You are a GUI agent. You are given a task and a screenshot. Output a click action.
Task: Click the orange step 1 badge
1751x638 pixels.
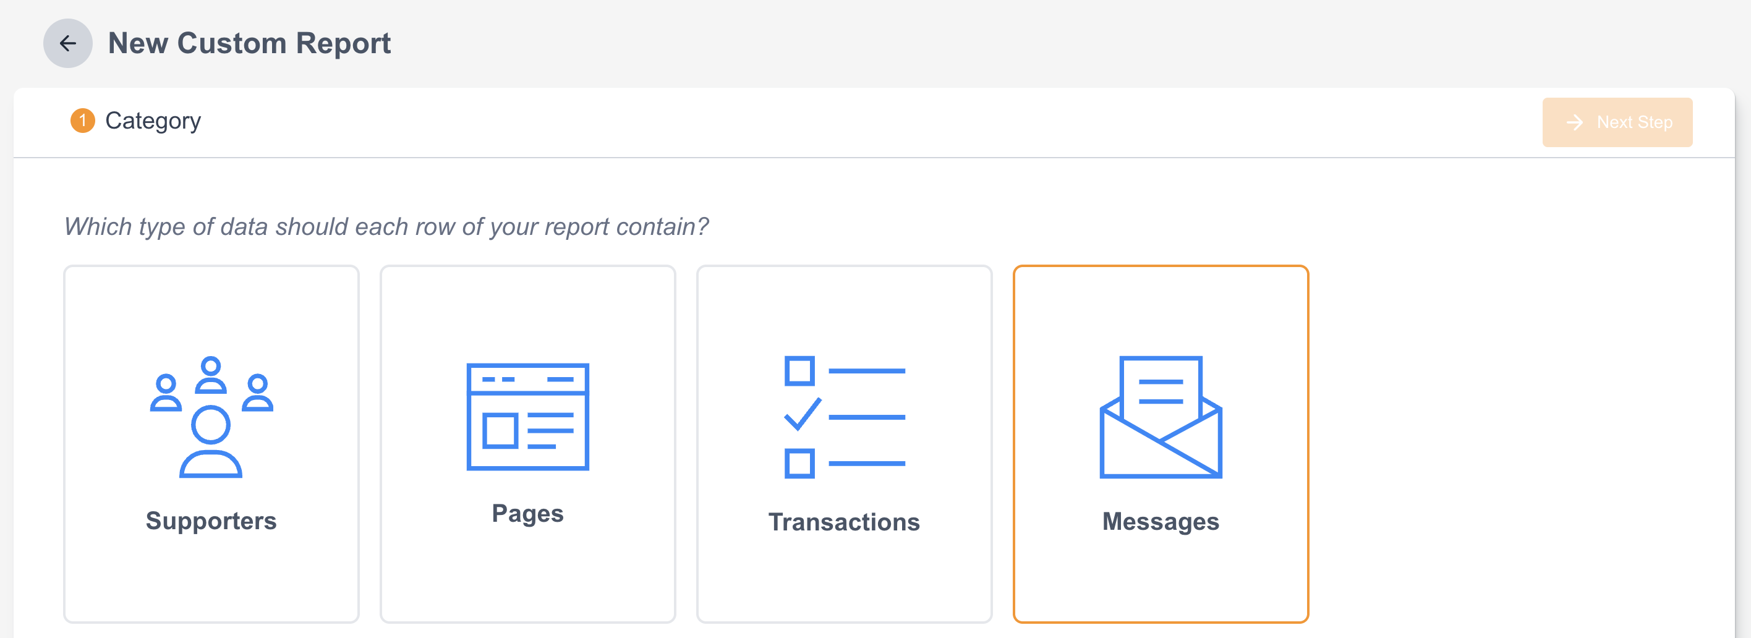(x=82, y=121)
